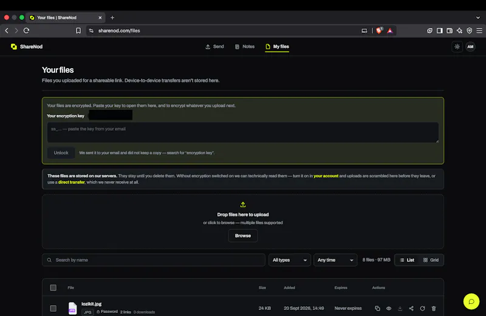Copy link for lozikit.jpg
This screenshot has width=486, height=316.
click(377, 308)
